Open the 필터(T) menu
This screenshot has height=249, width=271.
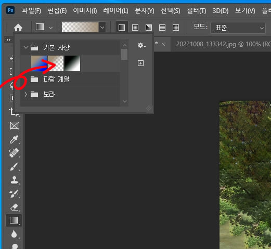[x=197, y=11]
